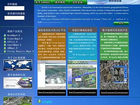Open the 3D virtual reality GIS screenshot
Screen dimensions: 140x105
point(52,75)
